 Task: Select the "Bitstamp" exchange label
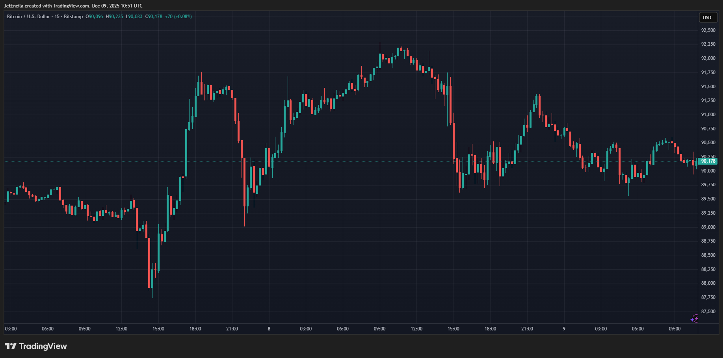click(x=73, y=17)
